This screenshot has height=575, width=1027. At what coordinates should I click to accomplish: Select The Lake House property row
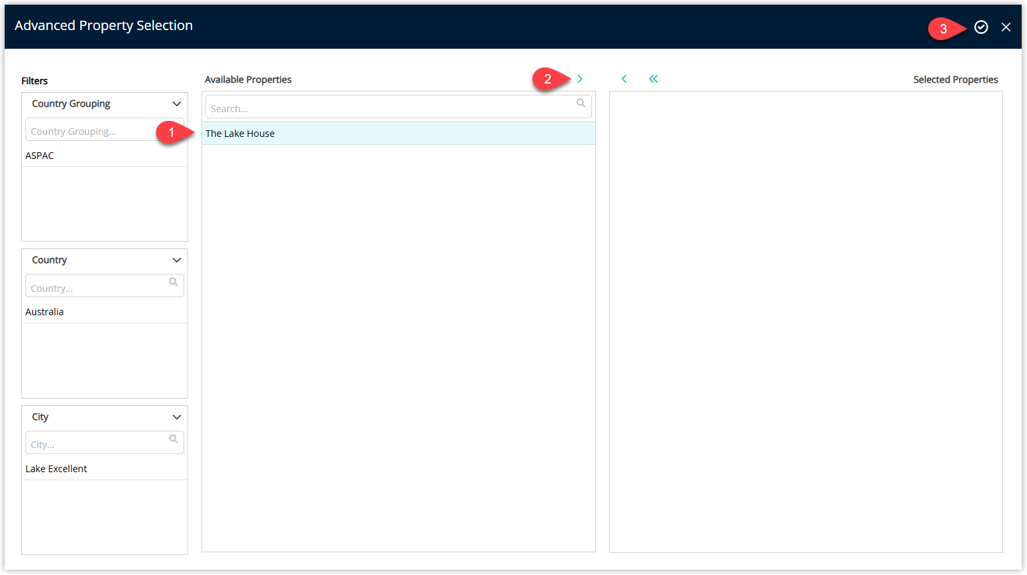pos(398,134)
